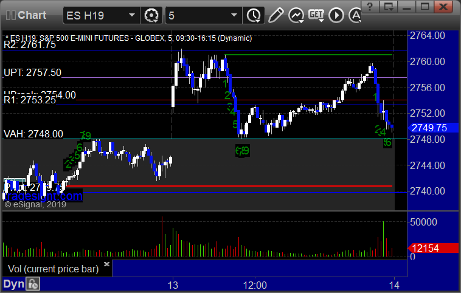Click the 2764.00 price axis label
Screen dimensions: 461x293
coord(428,35)
